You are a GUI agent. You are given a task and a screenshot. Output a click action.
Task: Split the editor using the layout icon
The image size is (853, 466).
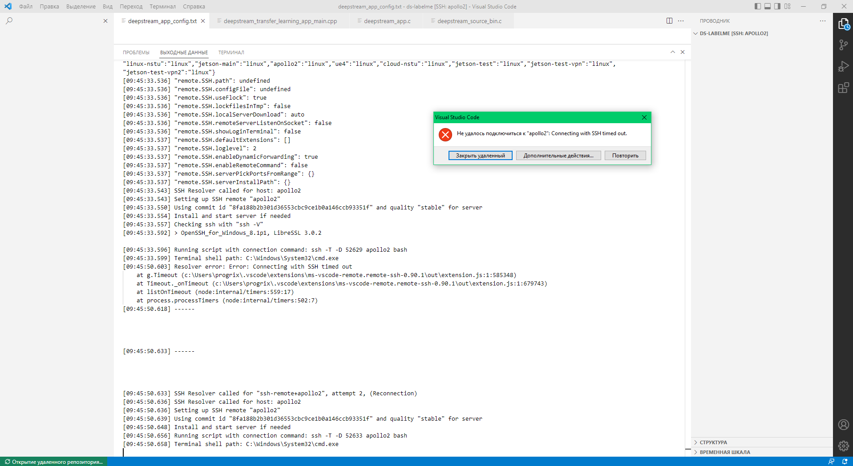669,20
